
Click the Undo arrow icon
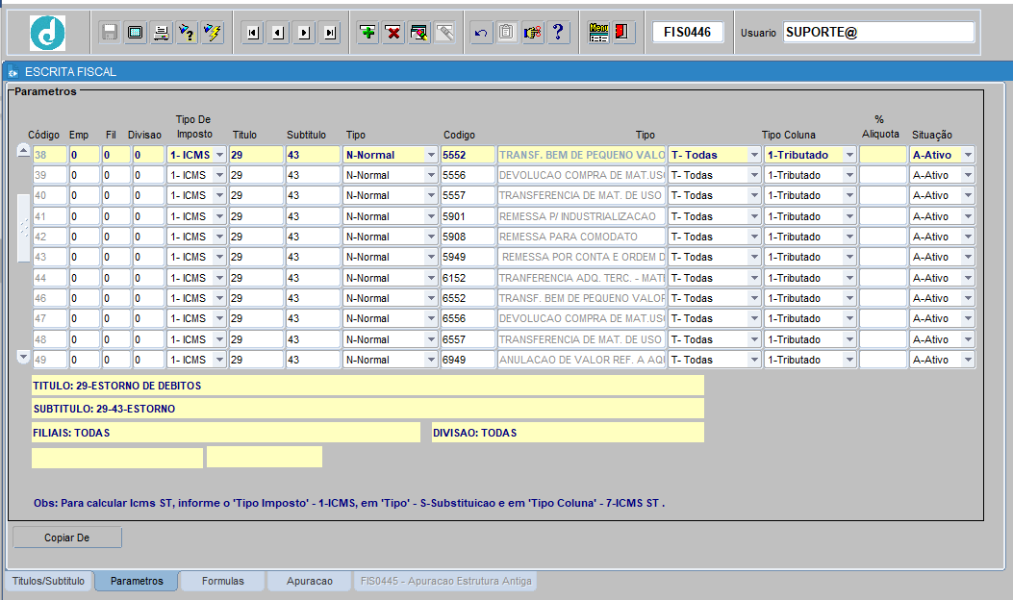(x=480, y=32)
